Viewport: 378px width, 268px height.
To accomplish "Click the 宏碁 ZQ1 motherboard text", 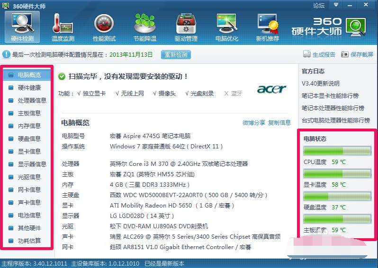I will point(152,174).
